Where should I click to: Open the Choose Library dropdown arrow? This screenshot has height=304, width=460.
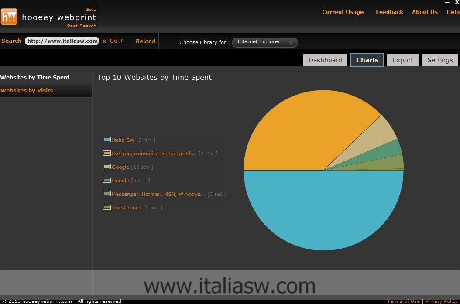point(291,42)
